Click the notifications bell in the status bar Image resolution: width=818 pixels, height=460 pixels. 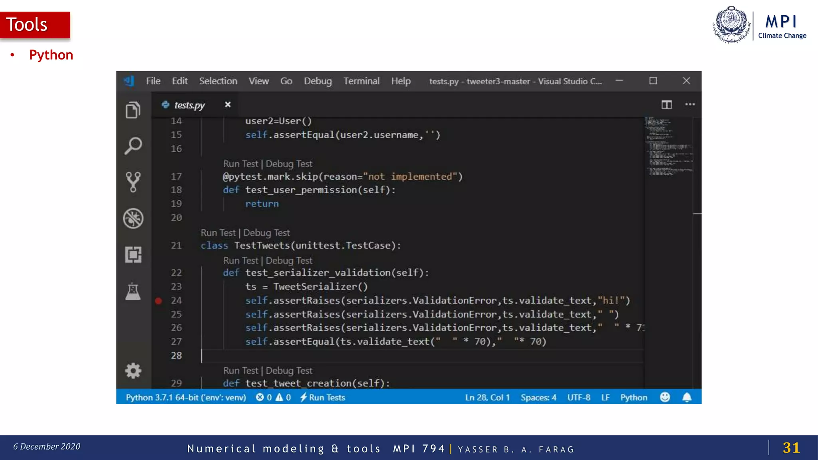click(687, 397)
